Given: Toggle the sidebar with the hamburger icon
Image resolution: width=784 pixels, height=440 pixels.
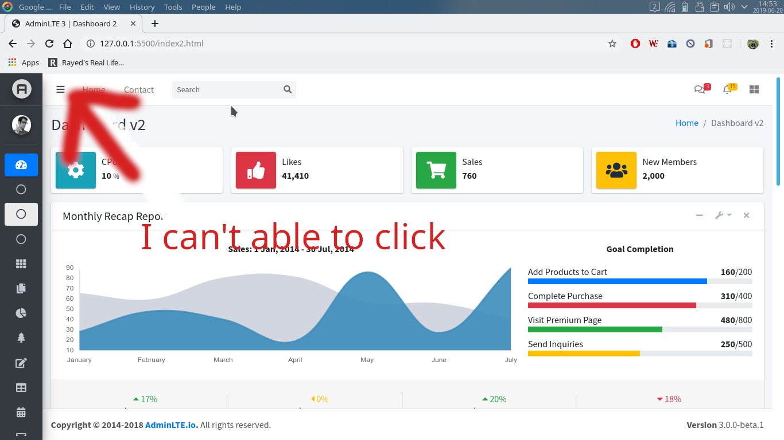Looking at the screenshot, I should (x=60, y=89).
